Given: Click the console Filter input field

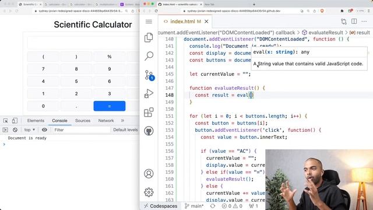Looking at the screenshot, I should point(81,129).
